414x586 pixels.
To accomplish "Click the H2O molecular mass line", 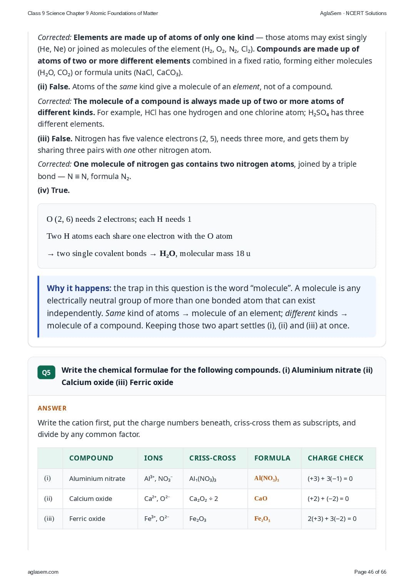I will click(149, 253).
